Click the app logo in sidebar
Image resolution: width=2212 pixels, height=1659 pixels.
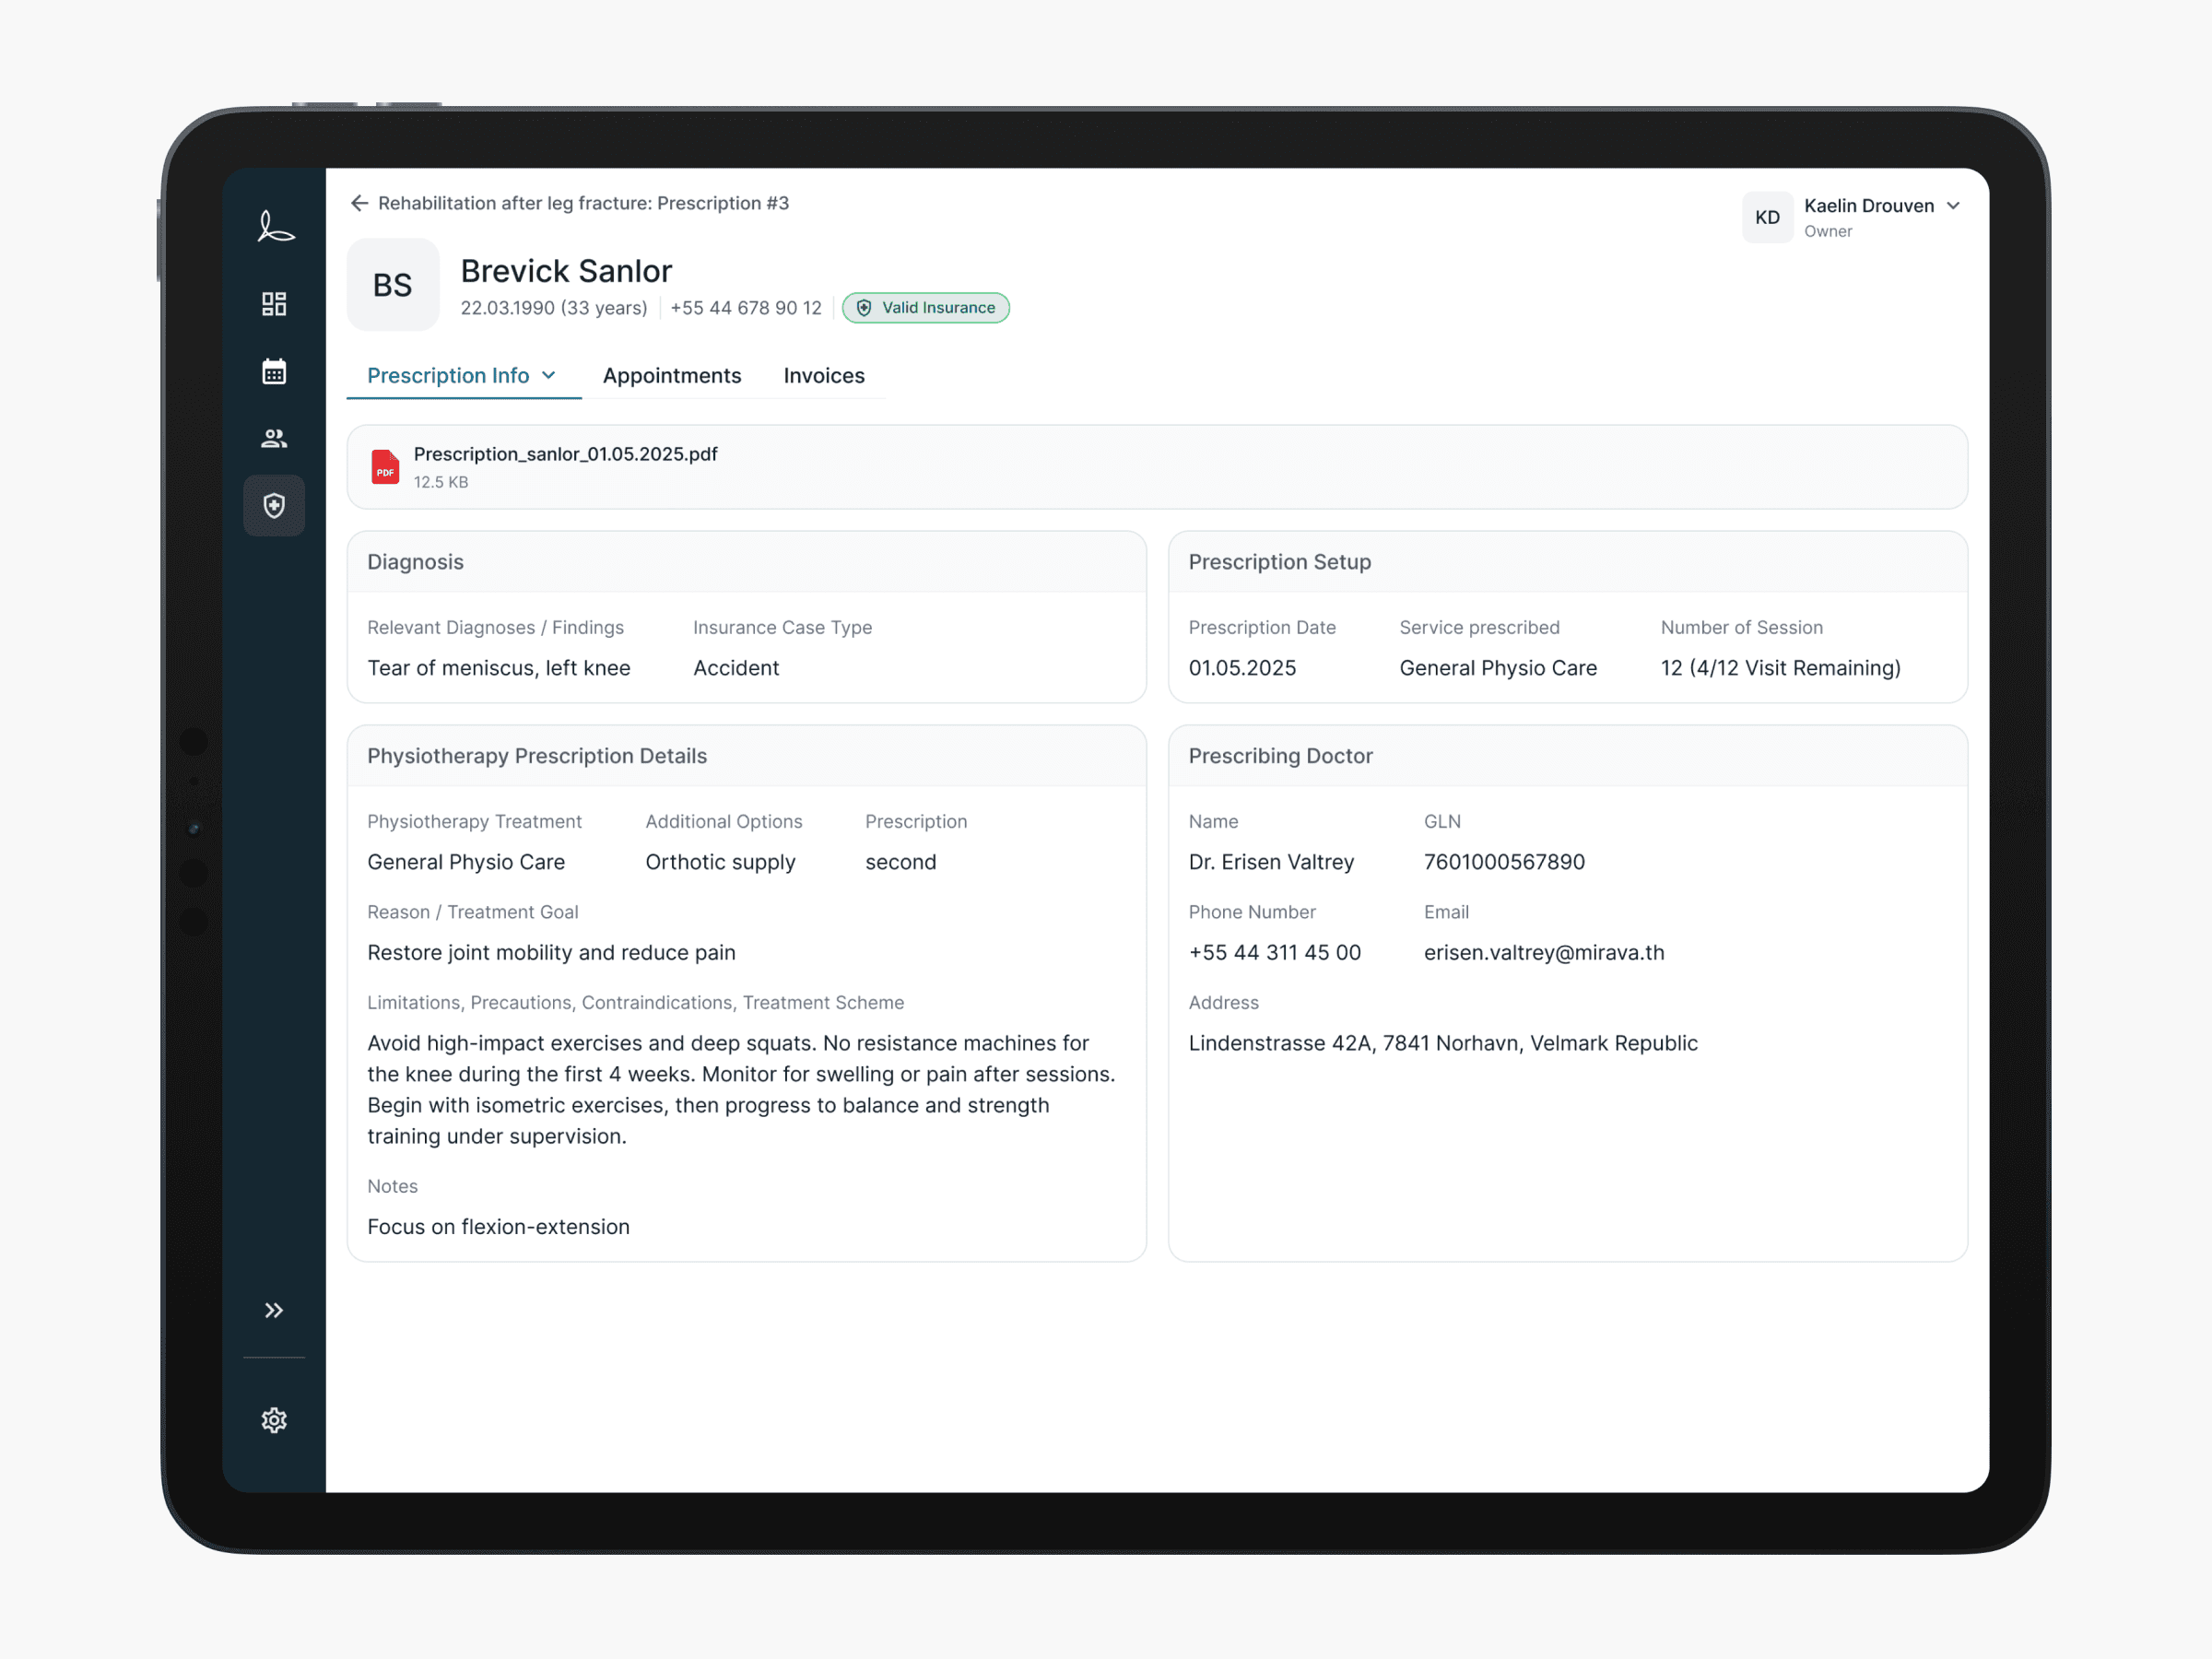pyautogui.click(x=275, y=226)
